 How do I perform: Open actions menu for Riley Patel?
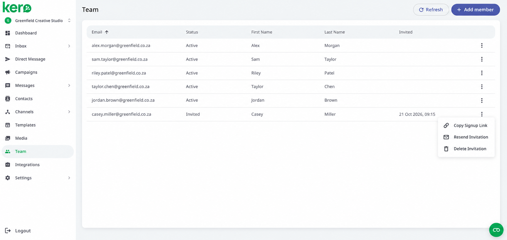pos(482,73)
